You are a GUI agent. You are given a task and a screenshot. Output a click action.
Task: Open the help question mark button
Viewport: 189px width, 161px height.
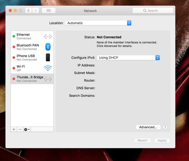tap(165, 127)
